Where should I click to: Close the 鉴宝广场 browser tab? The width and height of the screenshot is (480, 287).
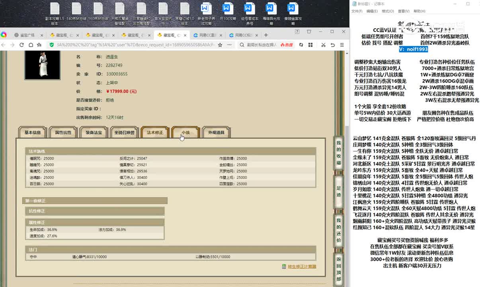click(x=42, y=35)
